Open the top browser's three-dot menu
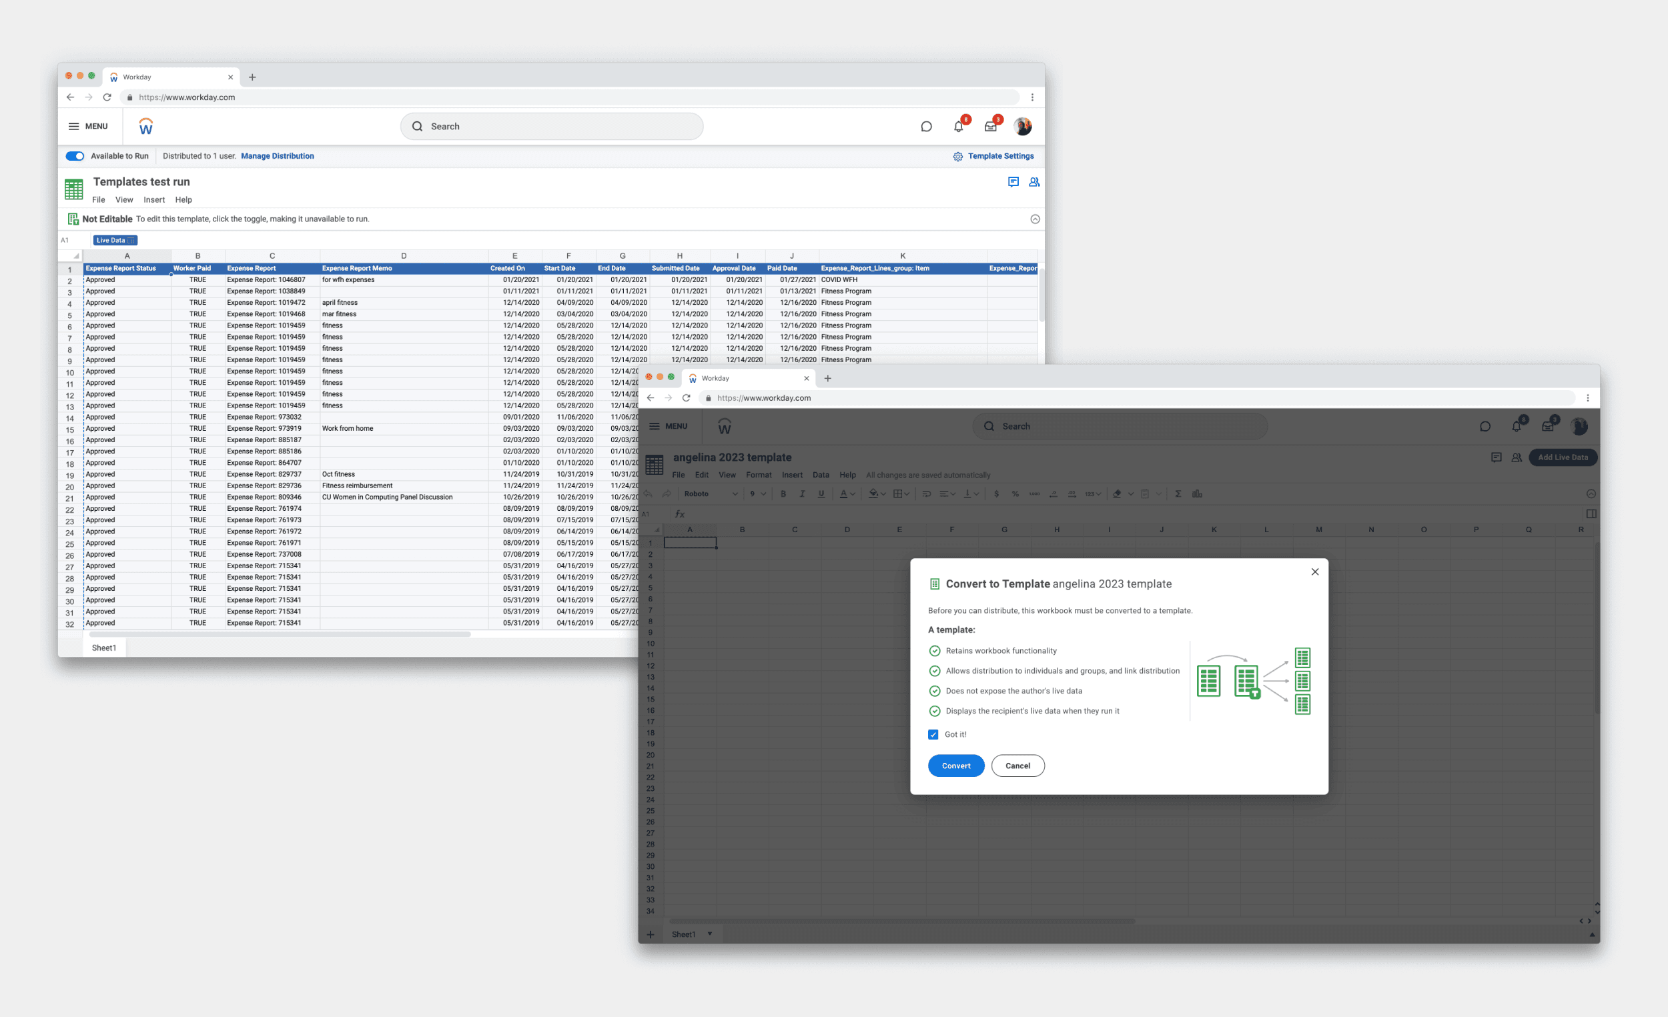 click(1032, 97)
